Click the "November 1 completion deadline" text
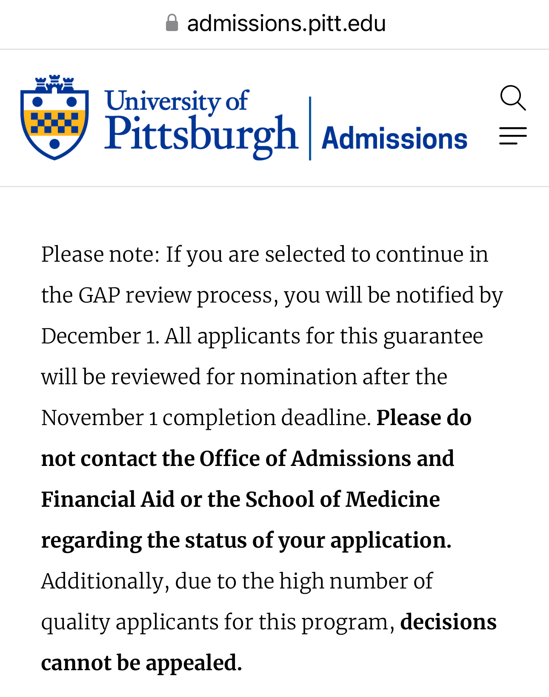 coord(206,418)
